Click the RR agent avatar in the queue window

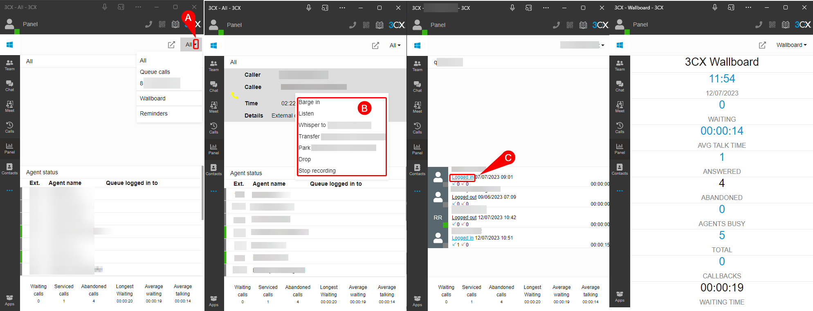tap(438, 218)
